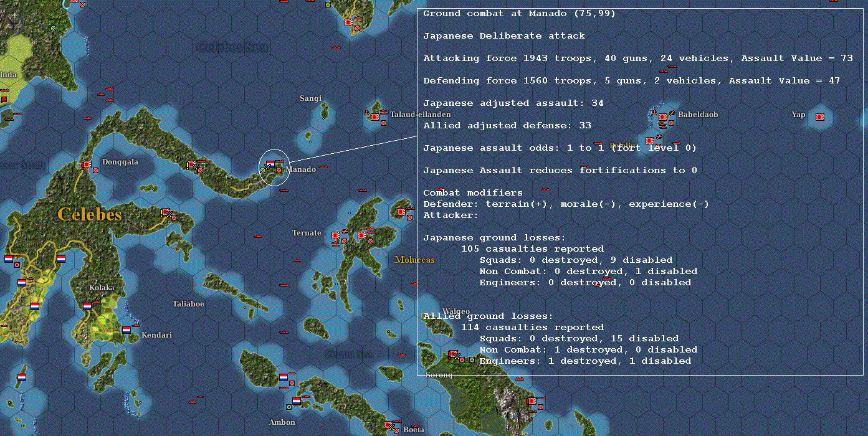
Task: Click the Japanese flag unit near Sorong
Action: (x=453, y=354)
